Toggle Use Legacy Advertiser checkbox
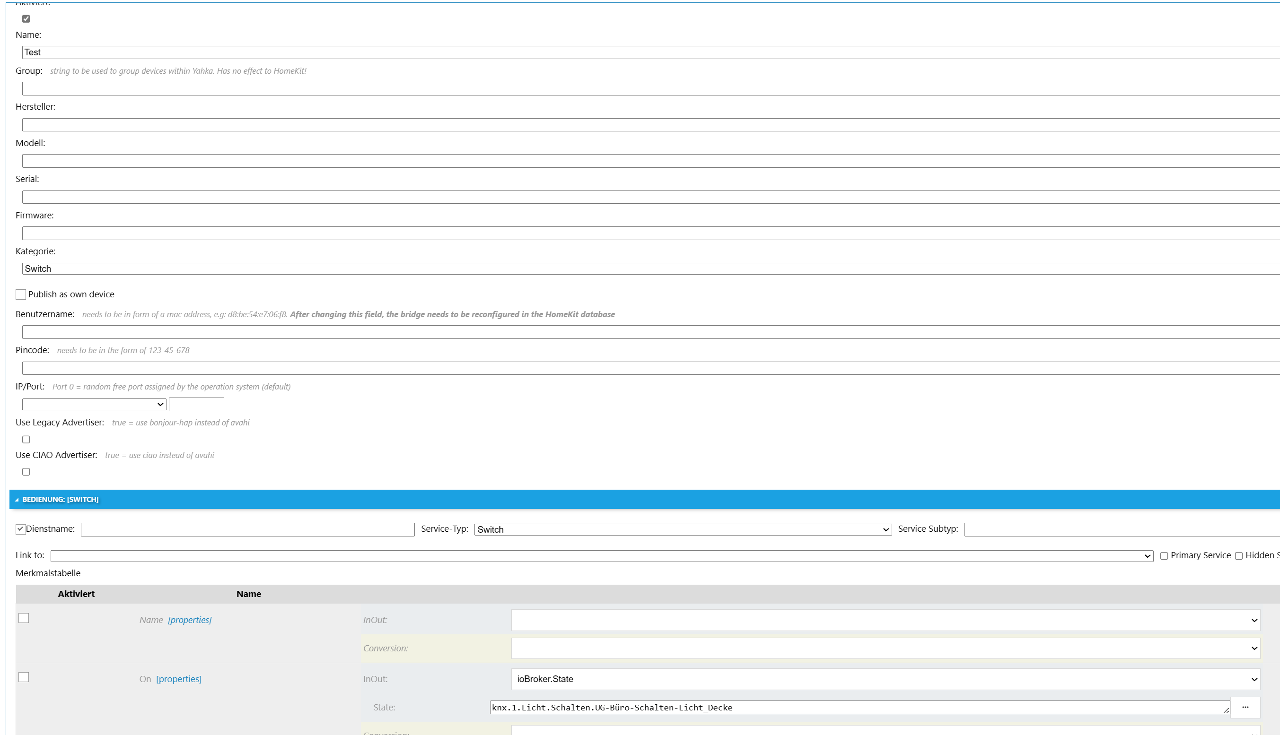The image size is (1280, 735). (26, 439)
